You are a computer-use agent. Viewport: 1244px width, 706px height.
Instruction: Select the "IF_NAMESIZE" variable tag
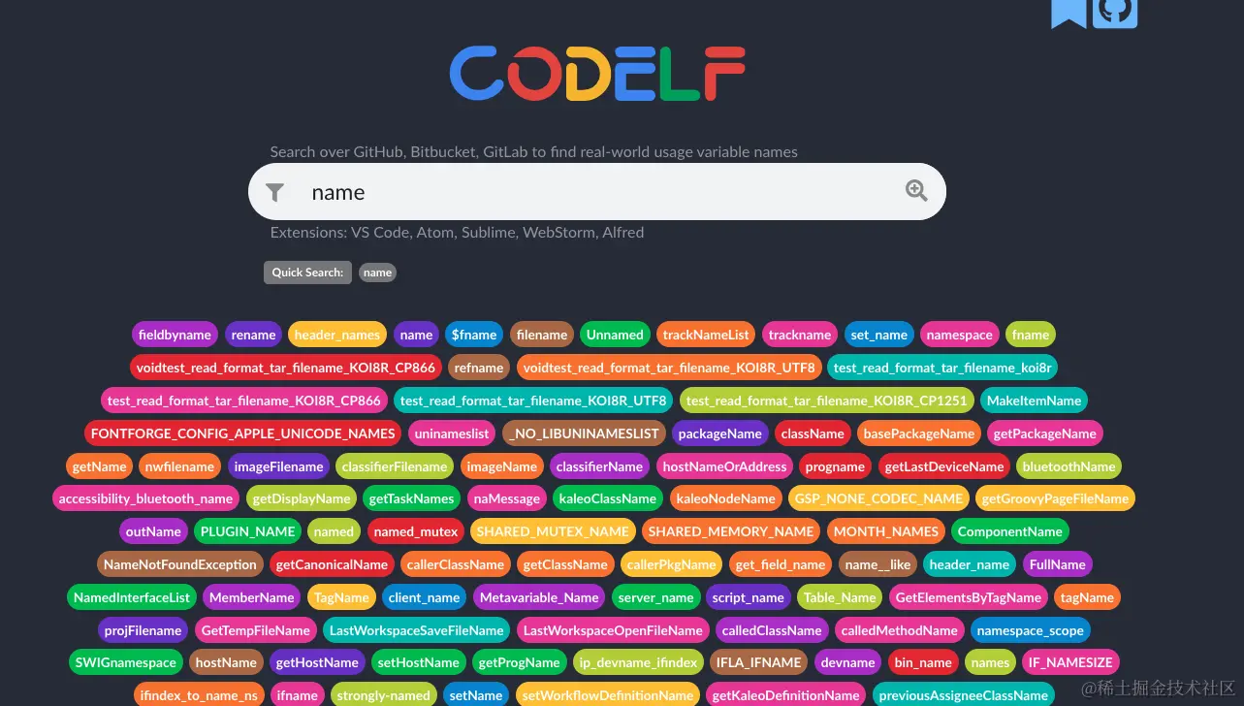1070,662
